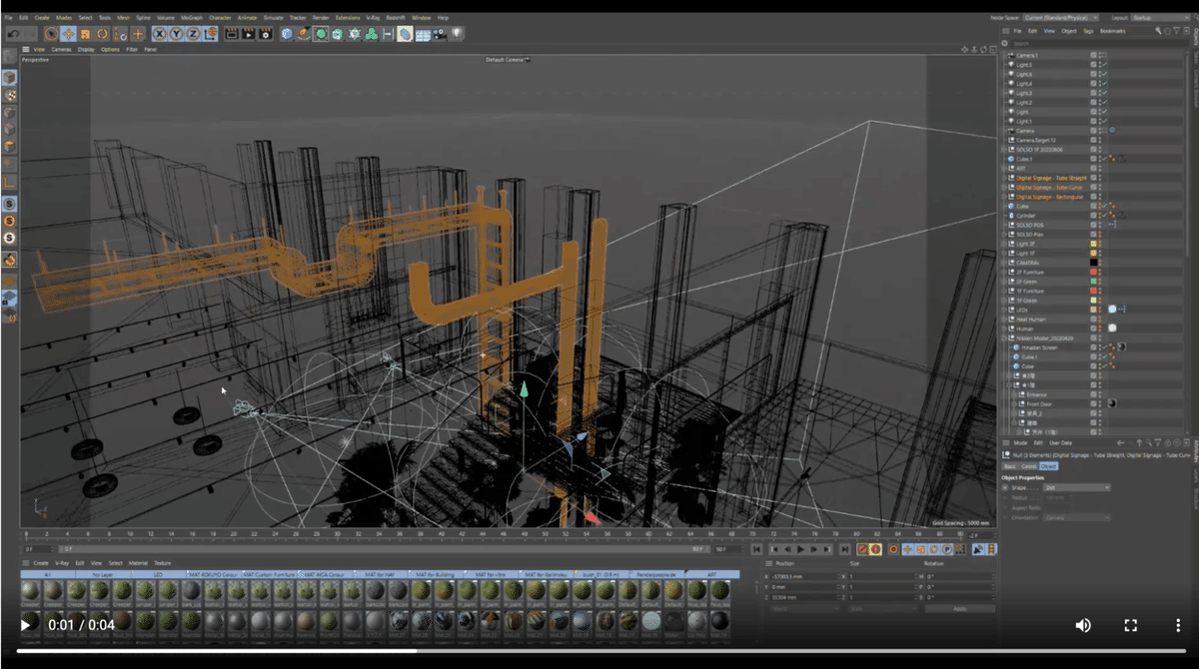The image size is (1199, 669).
Task: Click the Undo arrow in the toolbar
Action: 12,34
